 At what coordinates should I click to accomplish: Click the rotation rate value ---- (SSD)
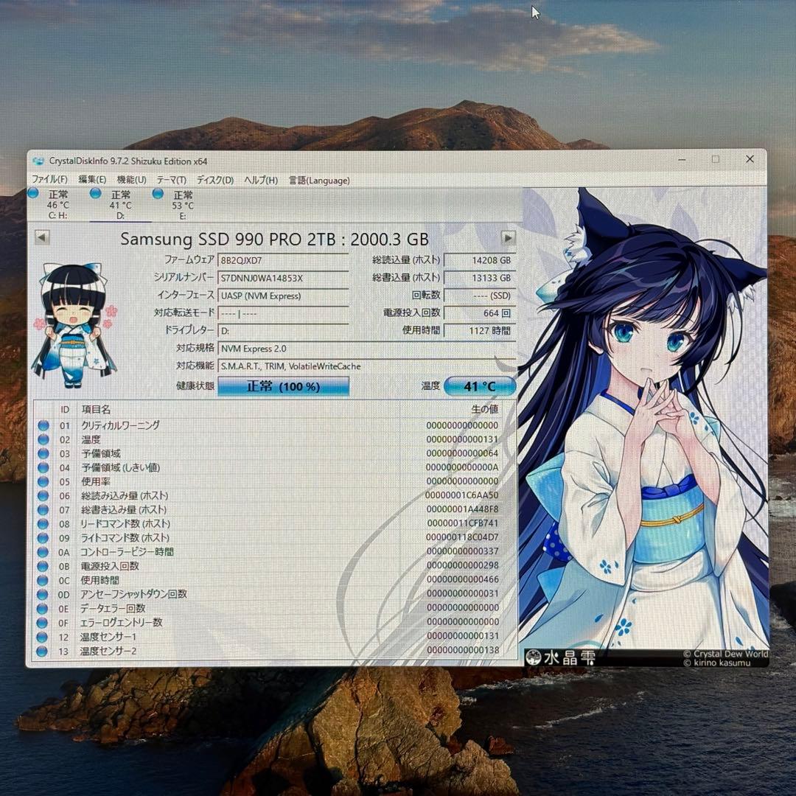point(480,296)
